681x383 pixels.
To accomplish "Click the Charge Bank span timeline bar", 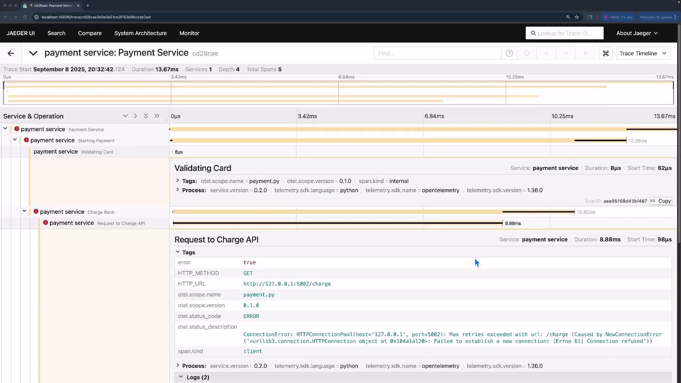I will click(373, 212).
